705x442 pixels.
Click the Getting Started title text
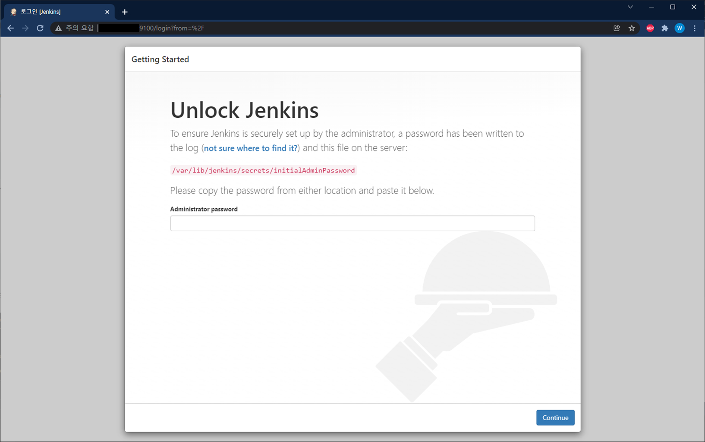[160, 60]
